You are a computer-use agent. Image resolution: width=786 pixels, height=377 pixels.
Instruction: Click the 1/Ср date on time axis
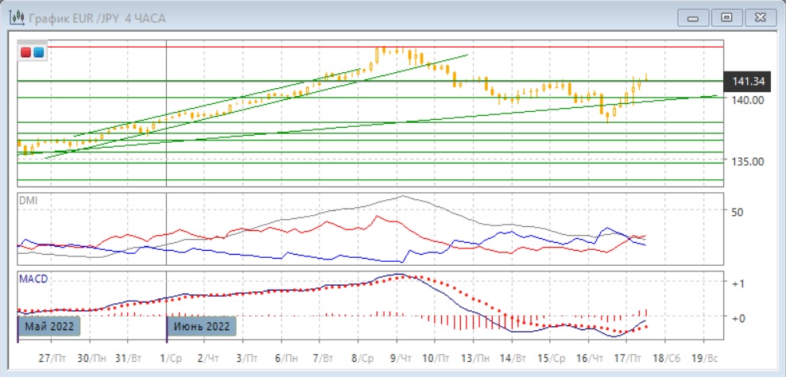pyautogui.click(x=169, y=358)
